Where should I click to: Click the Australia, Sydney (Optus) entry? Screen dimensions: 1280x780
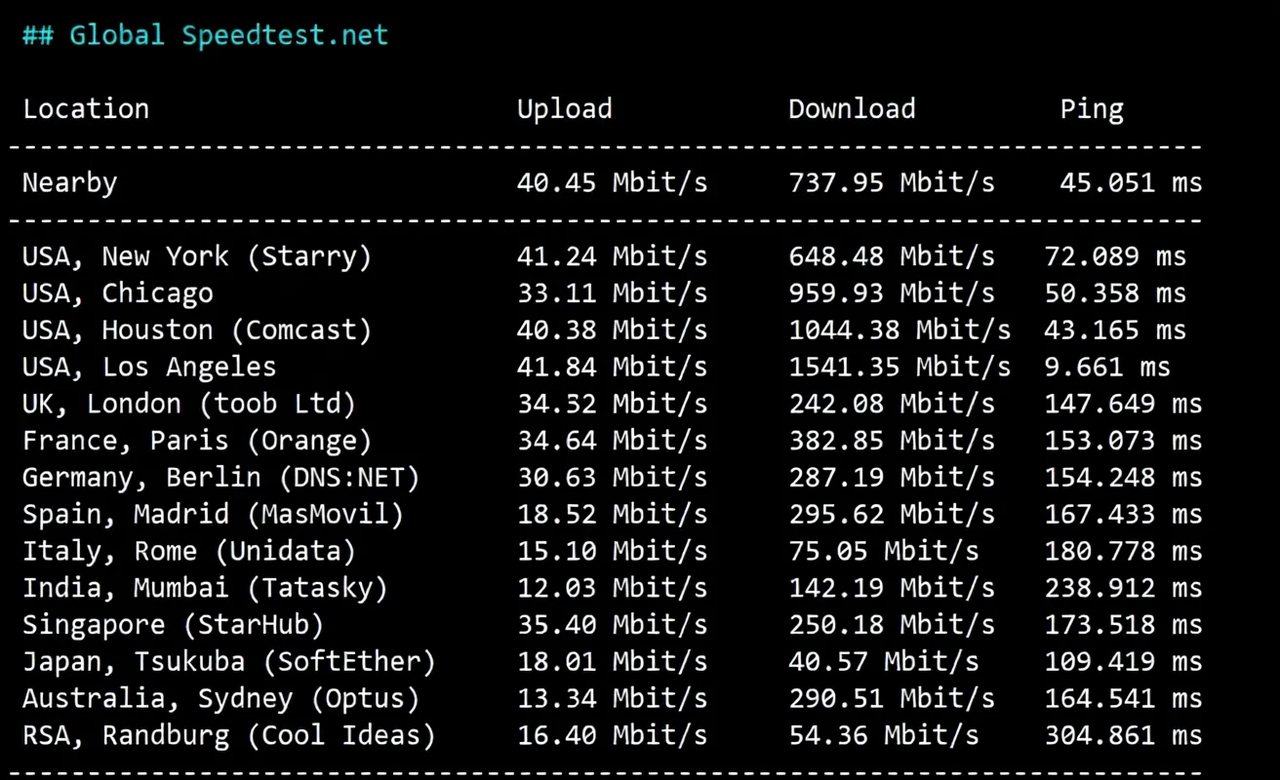click(x=221, y=699)
